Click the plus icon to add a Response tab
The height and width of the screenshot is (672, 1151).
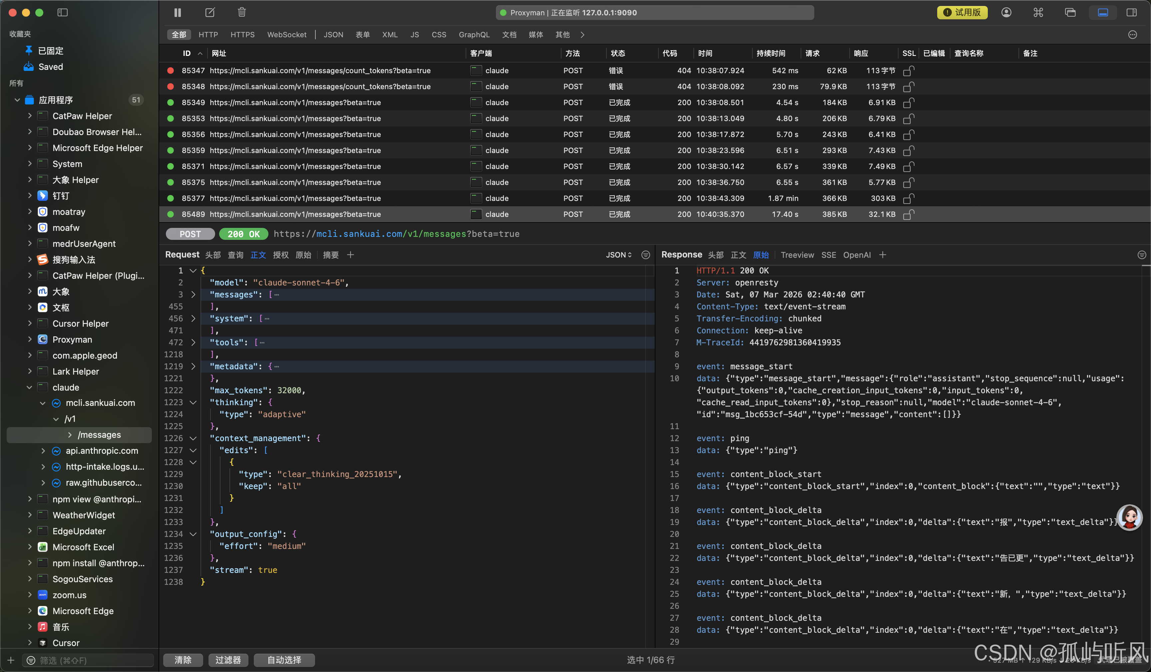883,255
